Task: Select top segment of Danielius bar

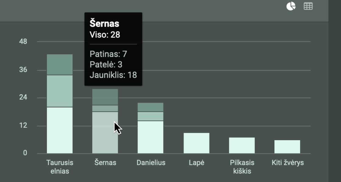Action: [150, 107]
